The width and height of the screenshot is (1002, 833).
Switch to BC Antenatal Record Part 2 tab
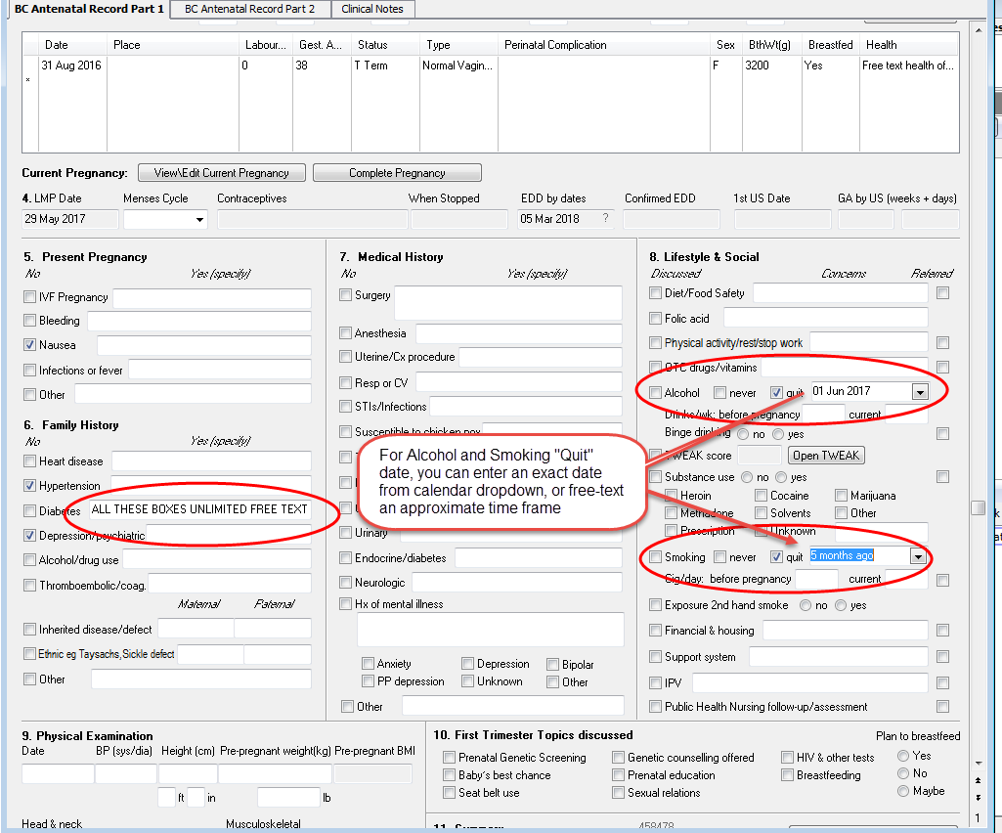coord(249,10)
